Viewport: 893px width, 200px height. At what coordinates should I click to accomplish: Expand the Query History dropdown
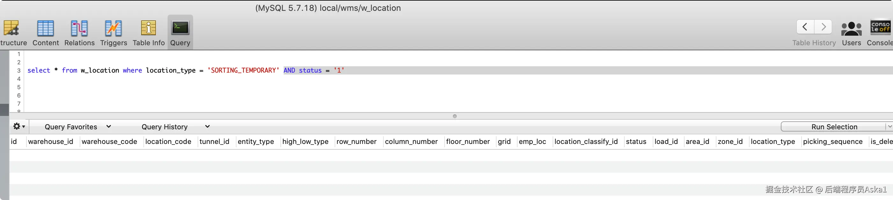click(x=176, y=127)
